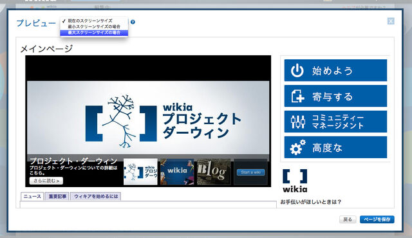Switch to the ニュース tab
The height and width of the screenshot is (238, 412).
point(32,196)
